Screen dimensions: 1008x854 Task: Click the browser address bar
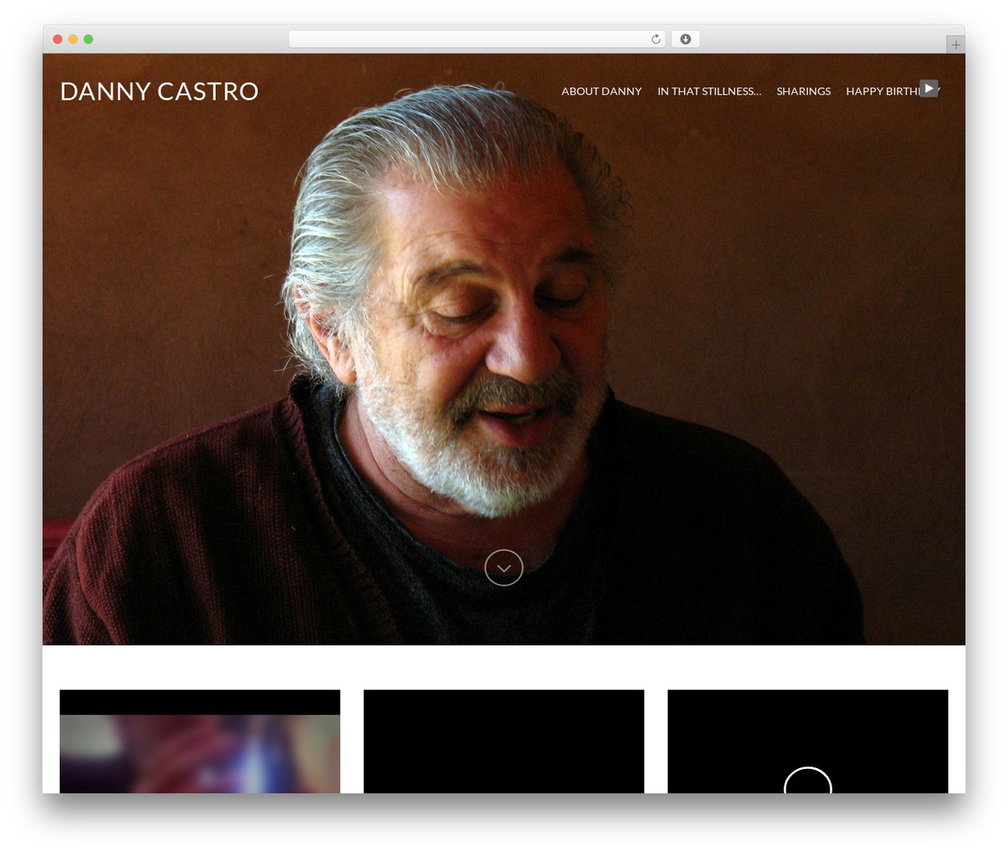point(476,39)
